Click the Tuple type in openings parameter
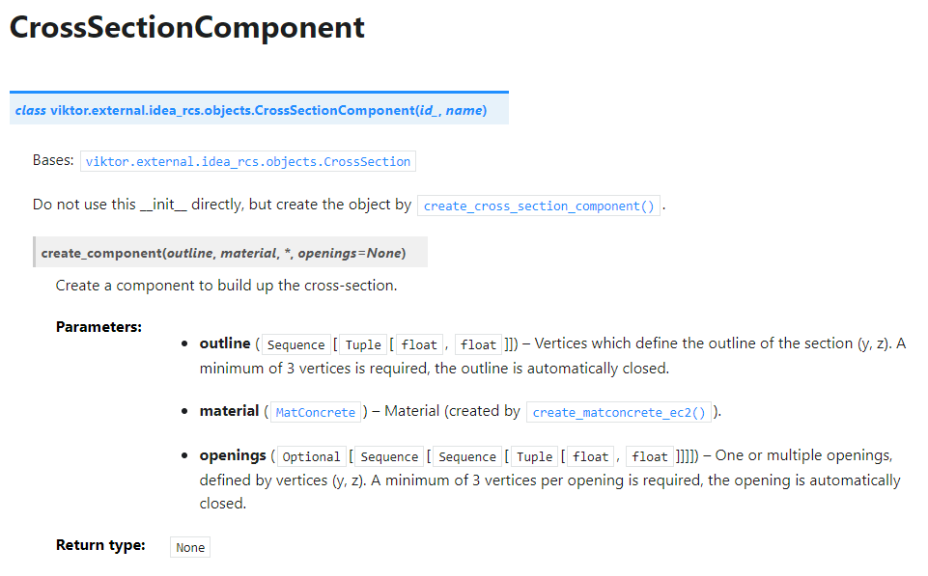 tap(534, 456)
